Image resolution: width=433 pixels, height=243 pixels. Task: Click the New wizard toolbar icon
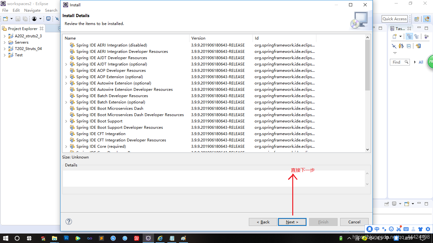pyautogui.click(x=5, y=19)
